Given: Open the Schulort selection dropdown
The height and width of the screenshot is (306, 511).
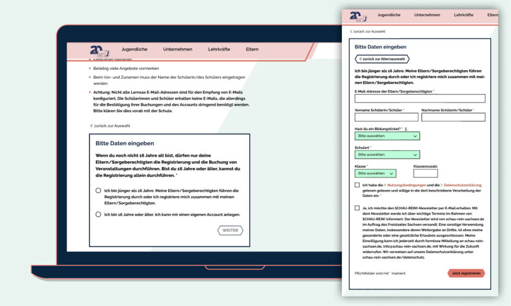Looking at the screenshot, I should coord(387,155).
